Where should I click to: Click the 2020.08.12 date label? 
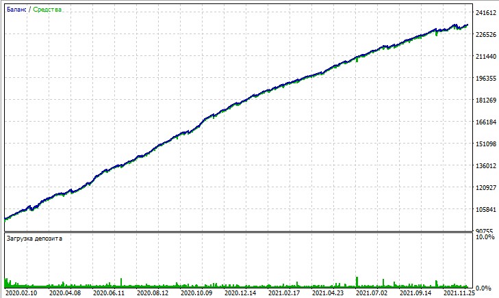pos(153,293)
